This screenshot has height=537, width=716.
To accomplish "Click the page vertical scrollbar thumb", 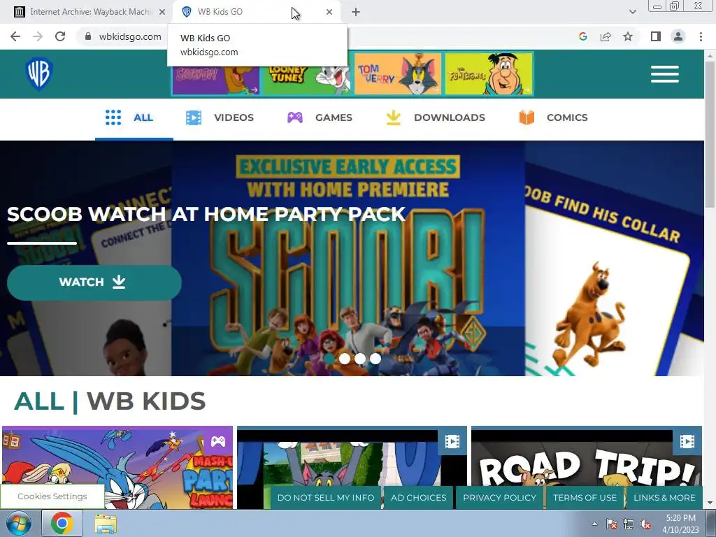I will click(x=710, y=135).
